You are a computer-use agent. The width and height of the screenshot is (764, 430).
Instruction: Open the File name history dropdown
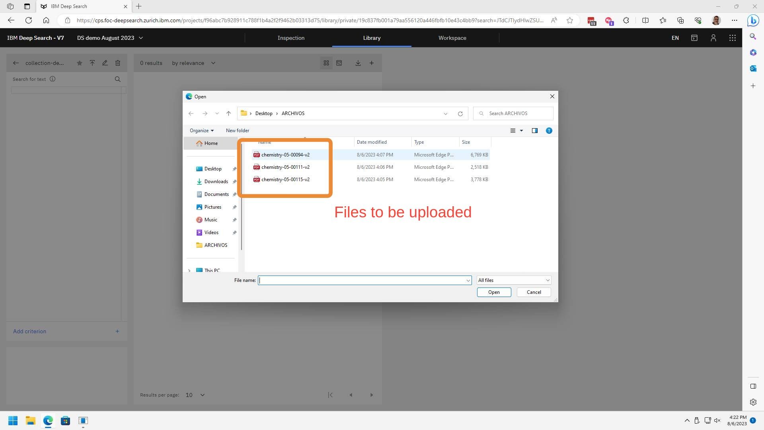[x=468, y=280]
